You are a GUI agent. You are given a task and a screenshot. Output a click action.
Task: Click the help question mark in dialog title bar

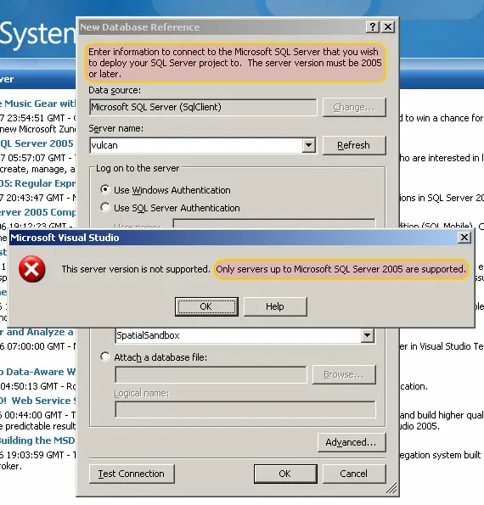tap(373, 26)
